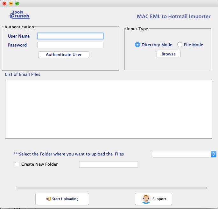Click the Authenticate User button
The image size is (218, 209).
[64, 54]
